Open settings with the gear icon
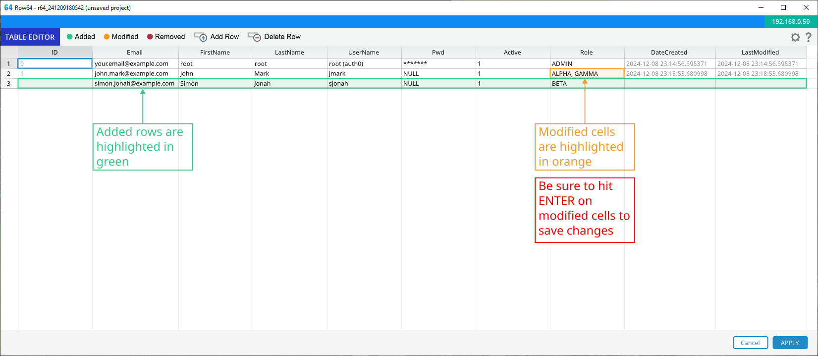Screen dimensions: 818x356 (795, 37)
